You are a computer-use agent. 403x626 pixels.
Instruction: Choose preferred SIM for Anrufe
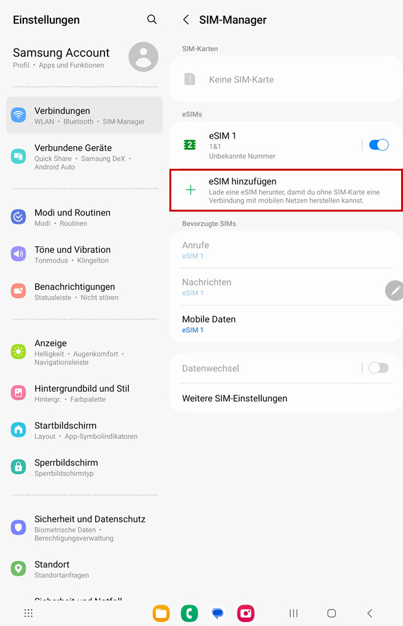[x=286, y=250]
